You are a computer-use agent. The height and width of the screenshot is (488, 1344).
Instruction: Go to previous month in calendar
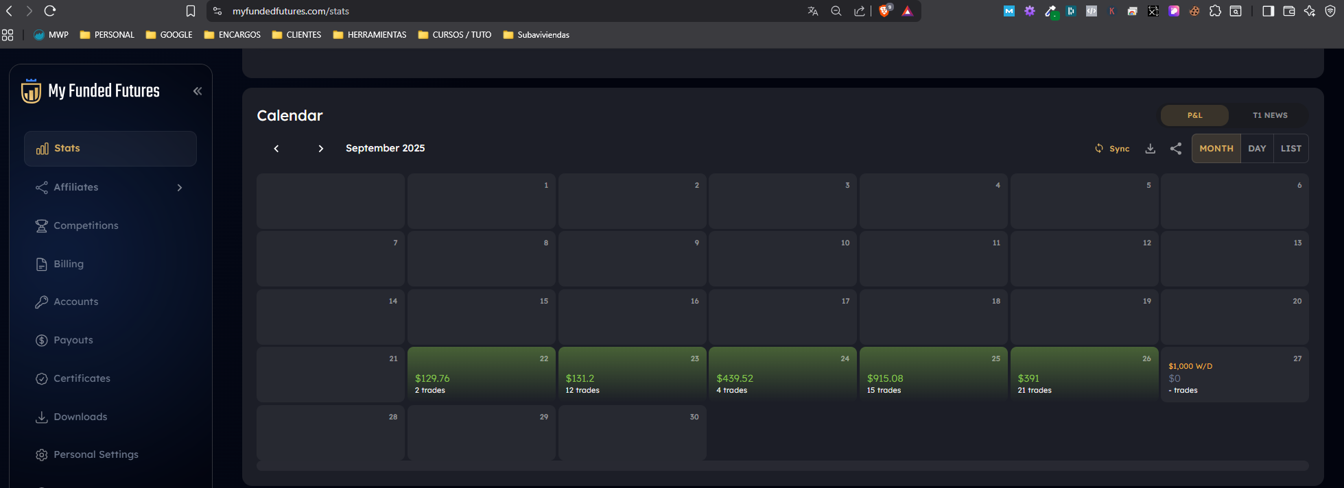tap(276, 149)
